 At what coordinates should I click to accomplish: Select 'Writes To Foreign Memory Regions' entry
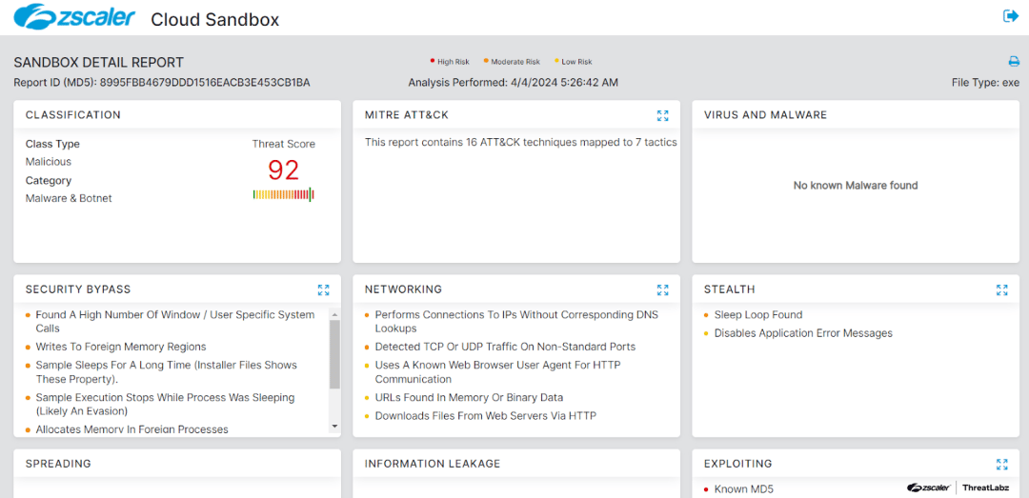pos(120,347)
